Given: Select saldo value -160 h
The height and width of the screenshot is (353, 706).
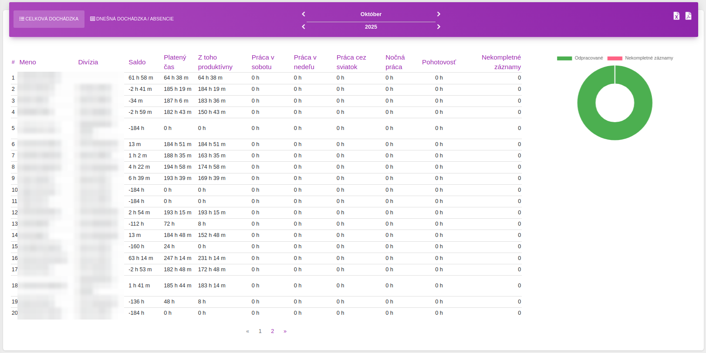Looking at the screenshot, I should pos(136,246).
